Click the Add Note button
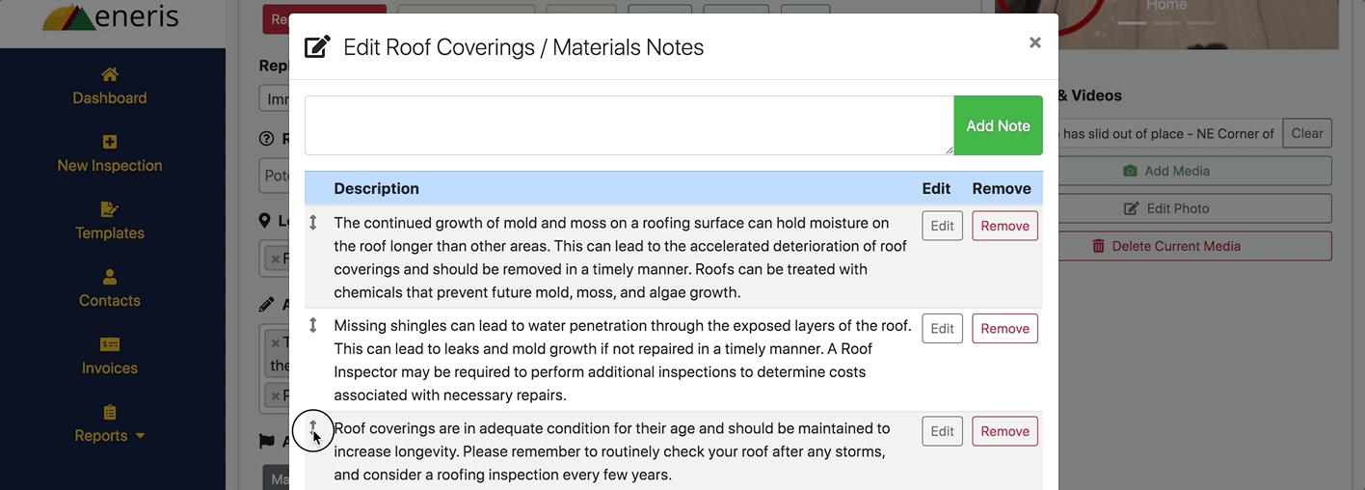 click(998, 125)
